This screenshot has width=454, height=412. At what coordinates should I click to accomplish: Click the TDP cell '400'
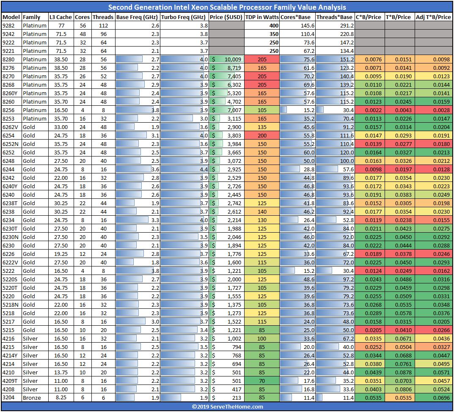pos(262,25)
